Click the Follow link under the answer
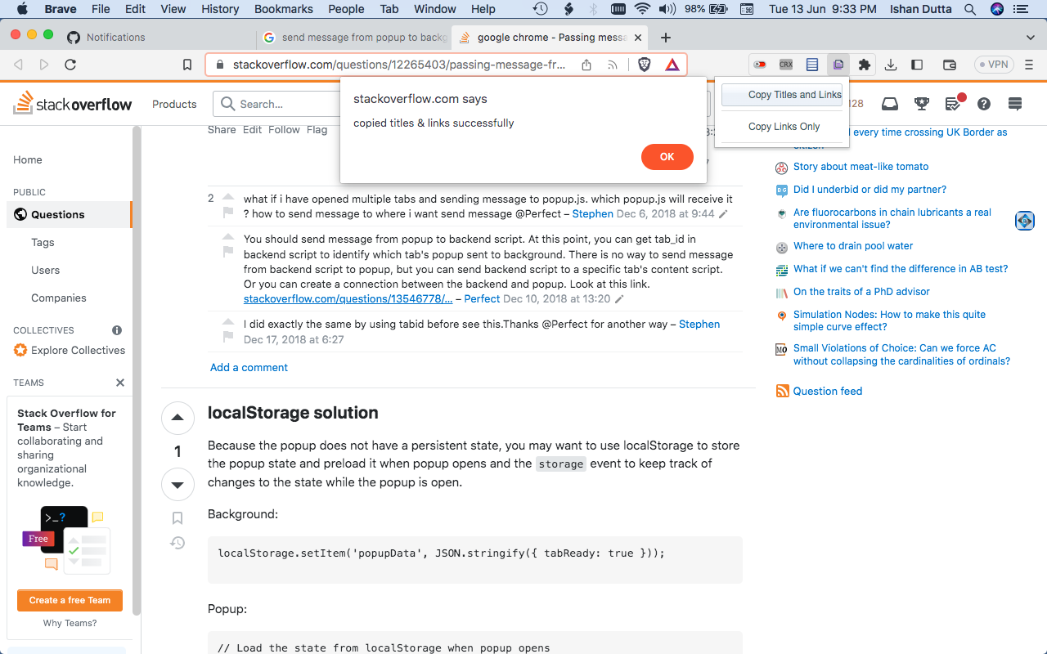1047x654 pixels. 284,129
